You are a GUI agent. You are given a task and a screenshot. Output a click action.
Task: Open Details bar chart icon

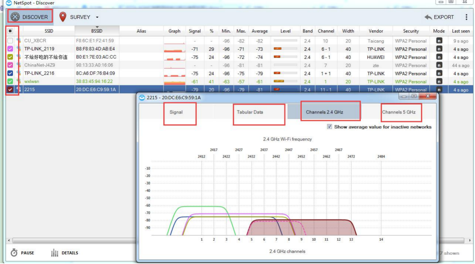pyautogui.click(x=55, y=253)
